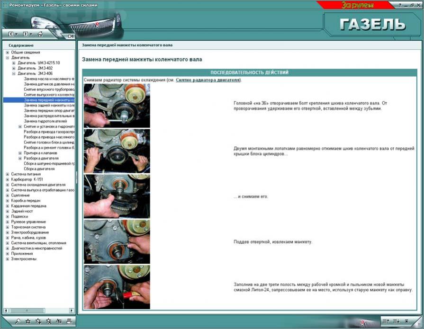Remove bookmark with the star cross icon
The image size is (424, 329).
(x=49, y=321)
